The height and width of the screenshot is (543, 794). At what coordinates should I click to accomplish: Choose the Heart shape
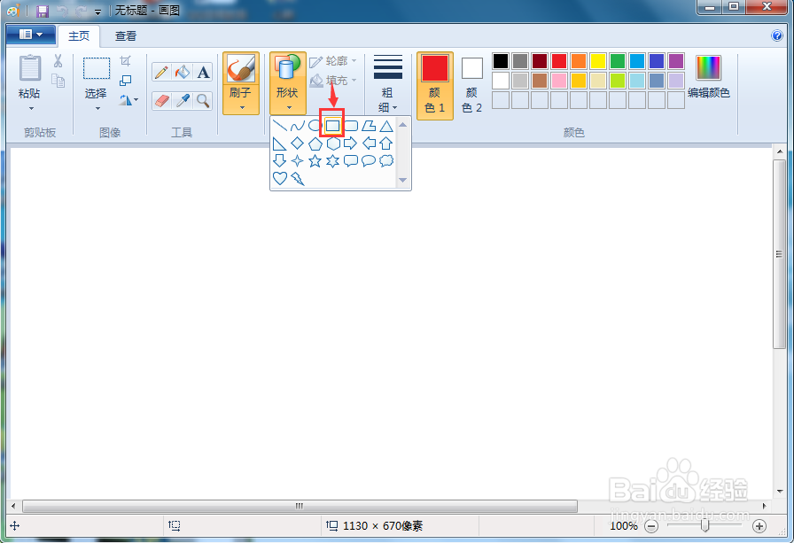point(279,178)
